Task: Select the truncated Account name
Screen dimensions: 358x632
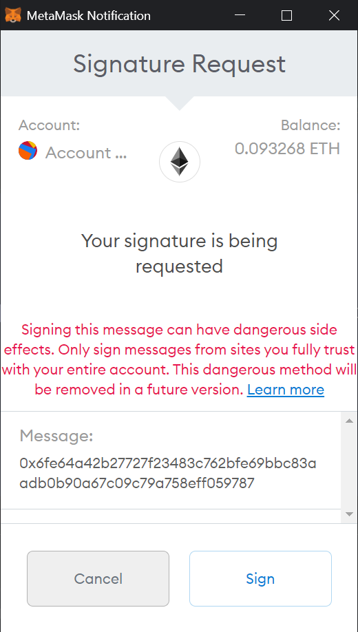Action: click(86, 153)
